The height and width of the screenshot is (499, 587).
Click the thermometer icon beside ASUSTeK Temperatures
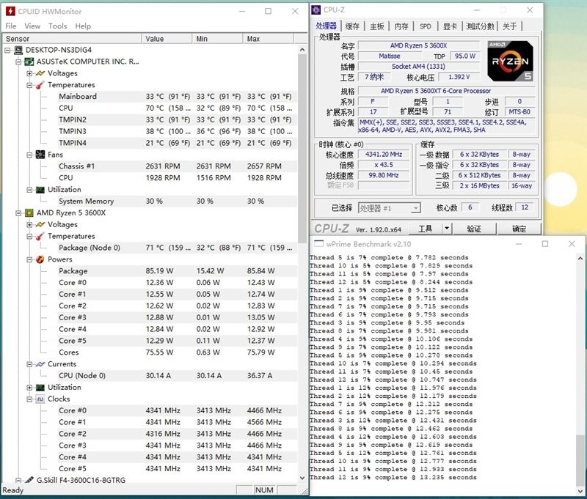click(40, 85)
